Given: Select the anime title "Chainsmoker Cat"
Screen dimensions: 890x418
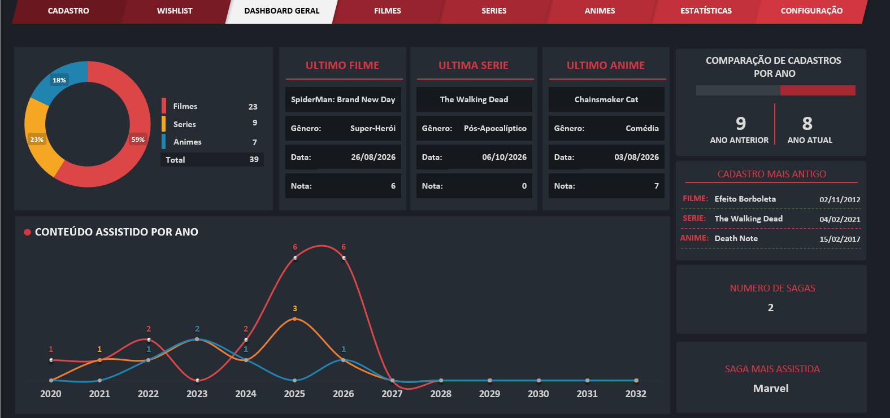Looking at the screenshot, I should 606,99.
